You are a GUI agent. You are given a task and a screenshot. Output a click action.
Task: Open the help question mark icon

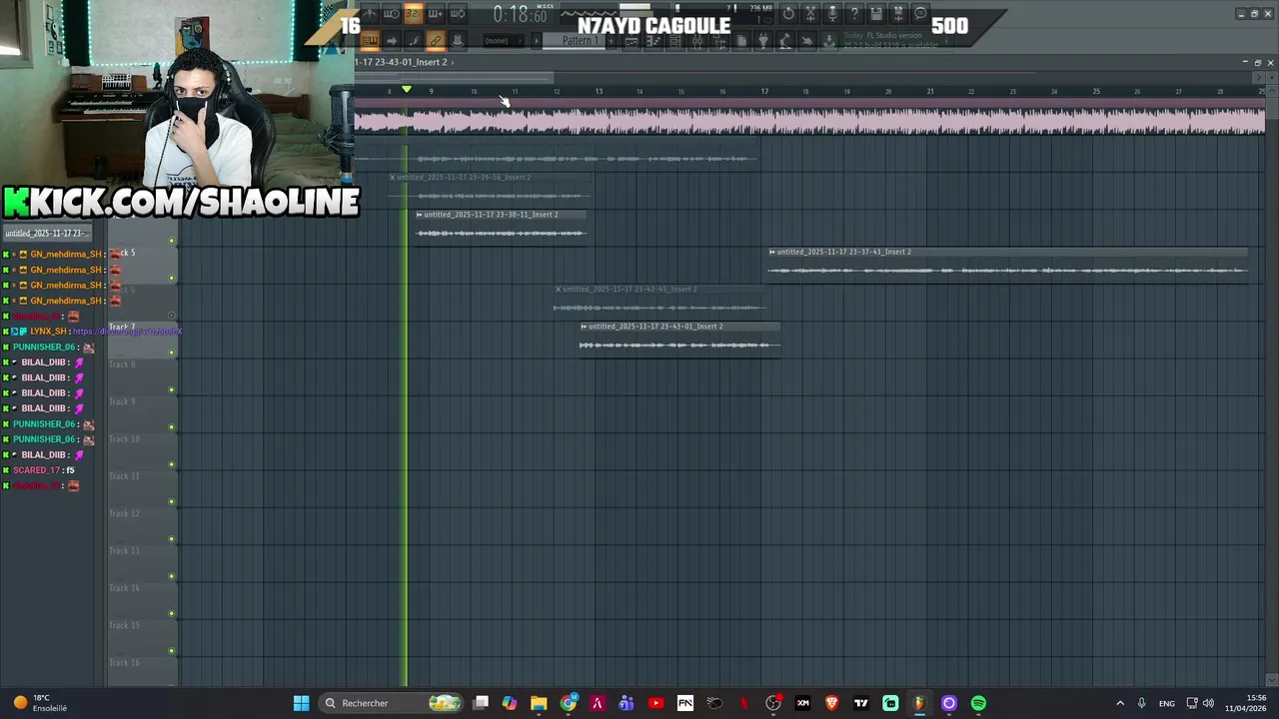(x=854, y=14)
